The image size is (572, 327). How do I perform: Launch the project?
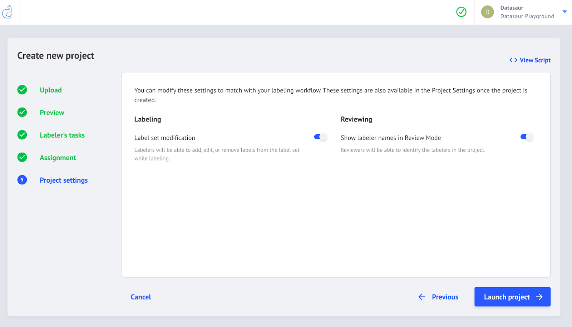click(x=512, y=297)
